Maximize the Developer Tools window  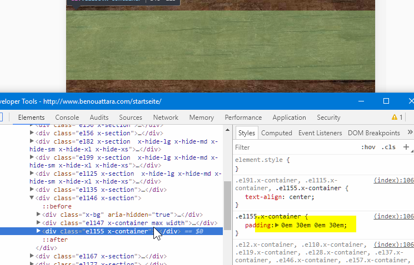coord(386,101)
